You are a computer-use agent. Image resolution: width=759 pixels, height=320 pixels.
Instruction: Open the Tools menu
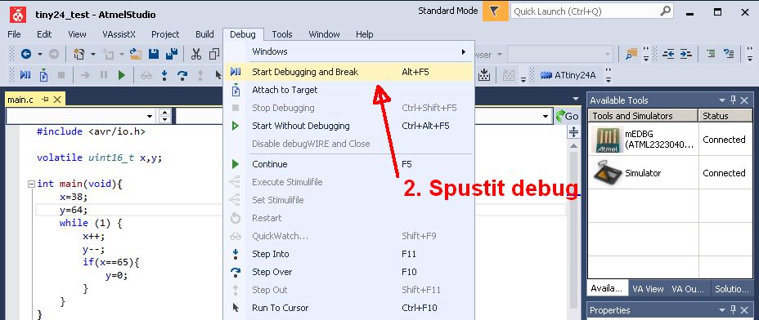(282, 34)
